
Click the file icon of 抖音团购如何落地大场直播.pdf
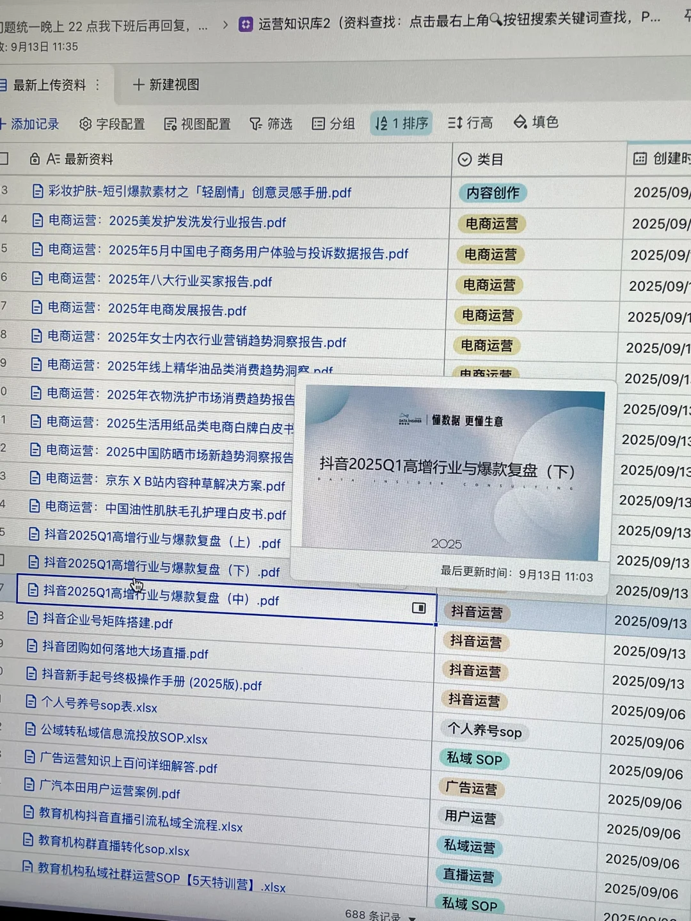(x=32, y=645)
